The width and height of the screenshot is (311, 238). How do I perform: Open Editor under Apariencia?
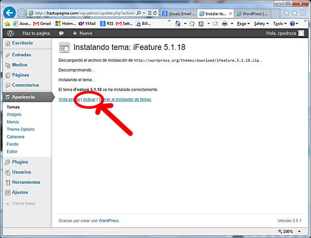pos(12,152)
